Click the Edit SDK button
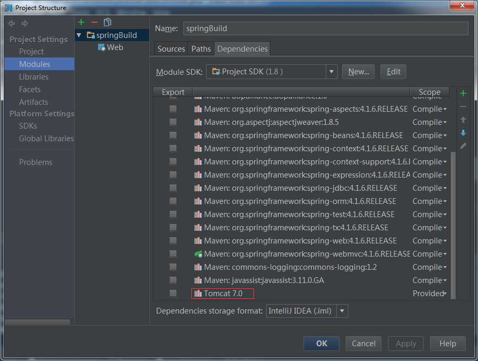478x361 pixels. tap(393, 72)
